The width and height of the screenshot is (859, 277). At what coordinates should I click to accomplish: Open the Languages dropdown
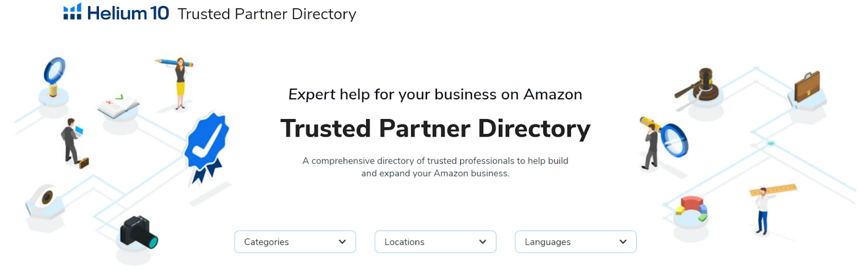[575, 242]
